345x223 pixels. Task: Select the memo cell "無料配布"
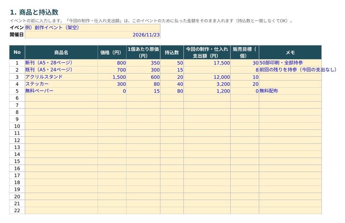point(290,91)
